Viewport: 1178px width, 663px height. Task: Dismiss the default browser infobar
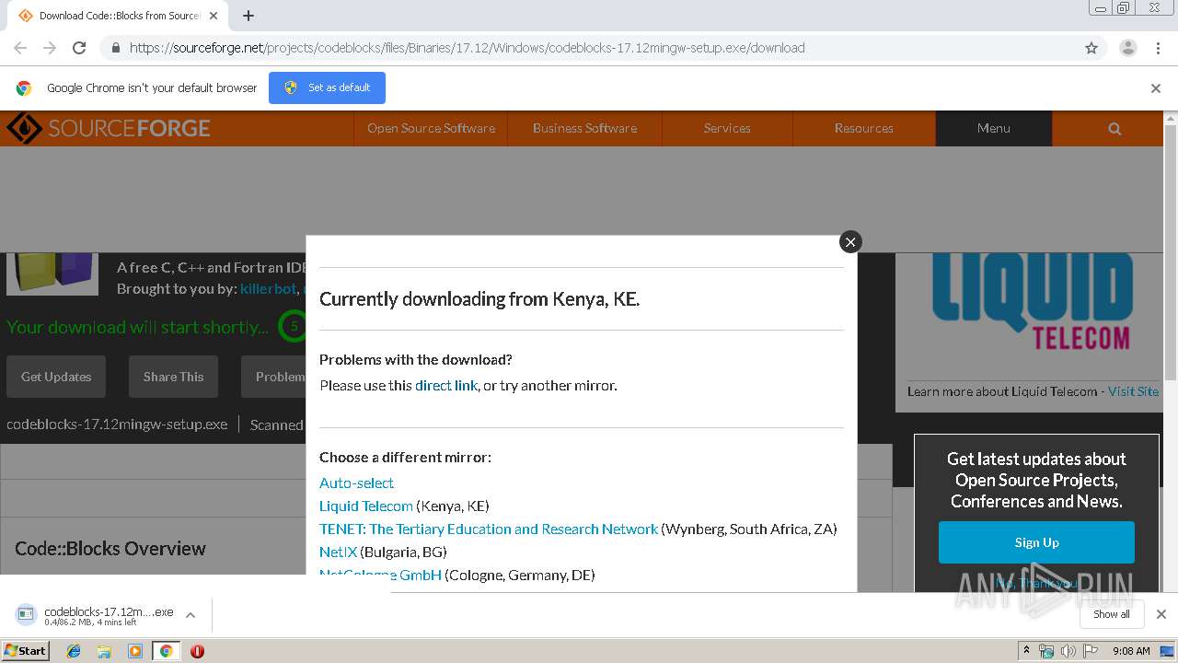(1156, 88)
